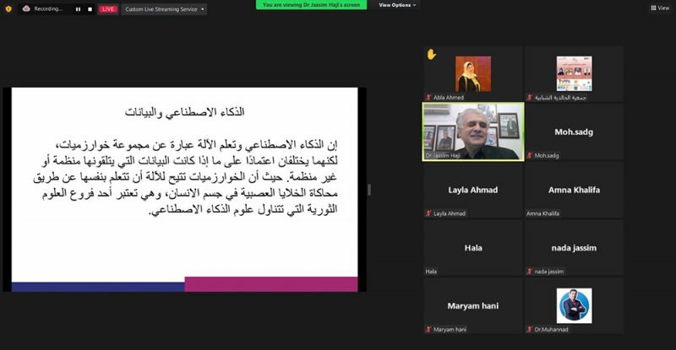Click the Dr Jassim Haji name label
This screenshot has width=676, height=350.
click(x=443, y=155)
